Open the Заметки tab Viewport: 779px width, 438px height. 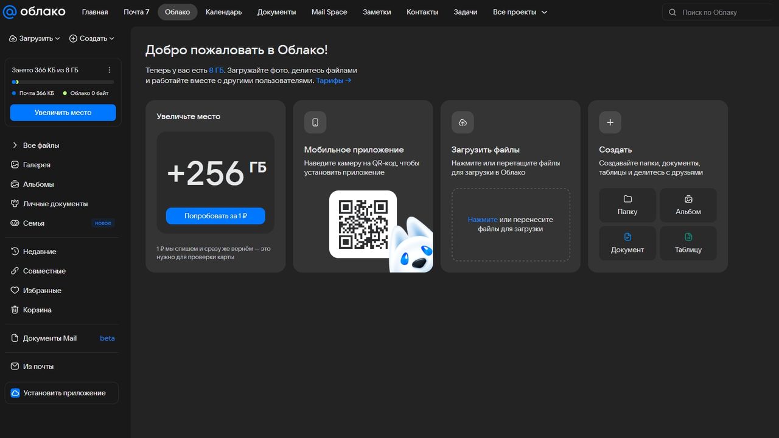pos(377,12)
